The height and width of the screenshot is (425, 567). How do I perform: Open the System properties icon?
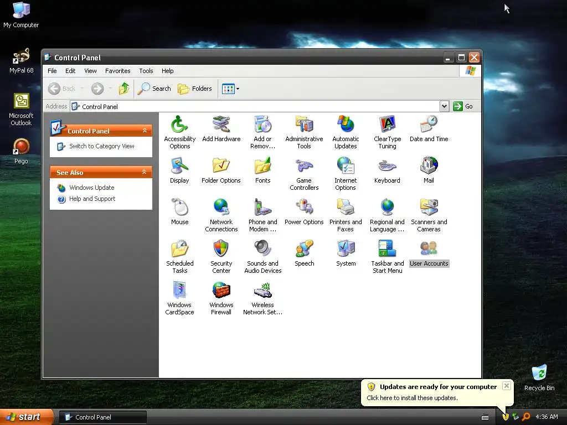pos(346,253)
